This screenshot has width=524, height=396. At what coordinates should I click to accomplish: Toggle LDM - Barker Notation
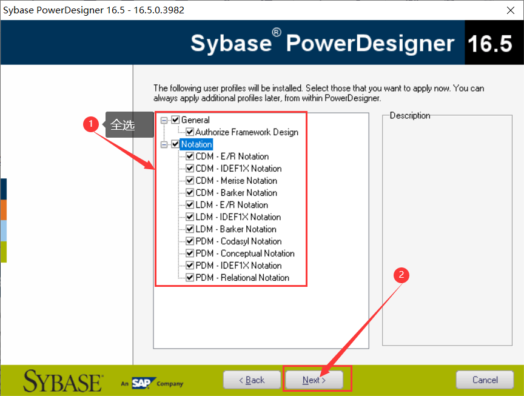pos(190,229)
